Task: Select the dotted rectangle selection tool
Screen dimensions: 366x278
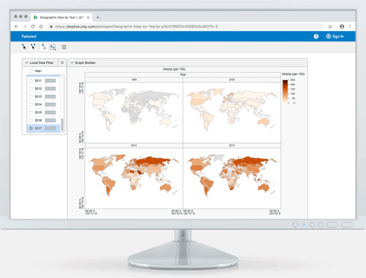Action: pos(53,47)
